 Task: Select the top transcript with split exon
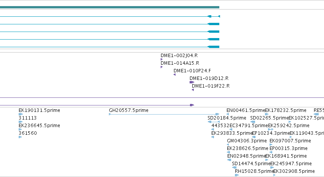110,16
